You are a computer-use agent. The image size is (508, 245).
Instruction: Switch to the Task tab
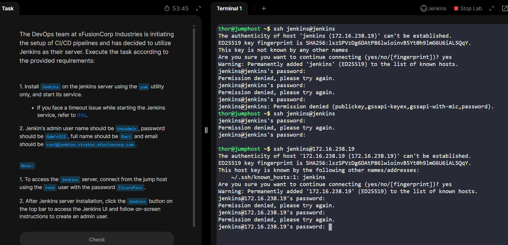tap(8, 9)
